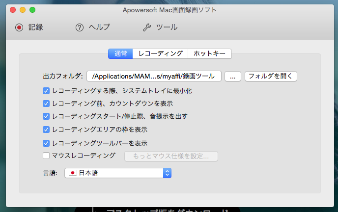Minimize the window with the yellow button
The width and height of the screenshot is (338, 212).
23,10
